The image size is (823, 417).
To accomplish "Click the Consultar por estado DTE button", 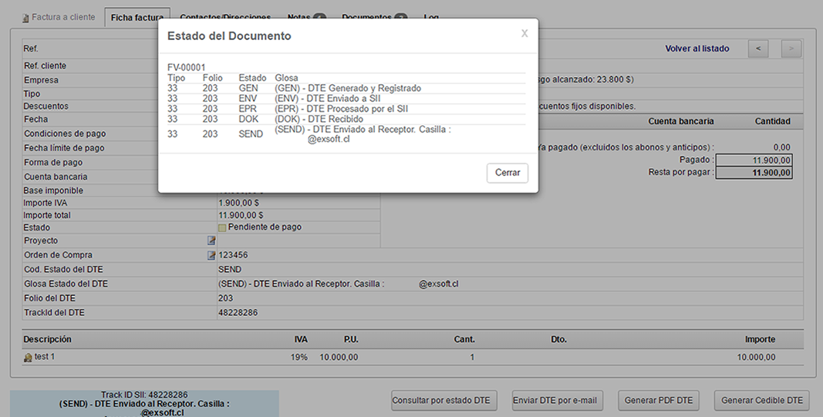I will pos(441,400).
